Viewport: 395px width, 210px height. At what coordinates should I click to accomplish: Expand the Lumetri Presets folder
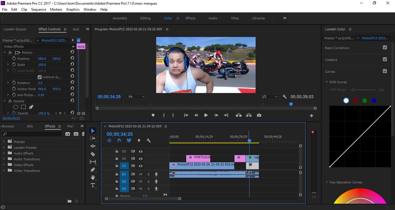(x=4, y=147)
